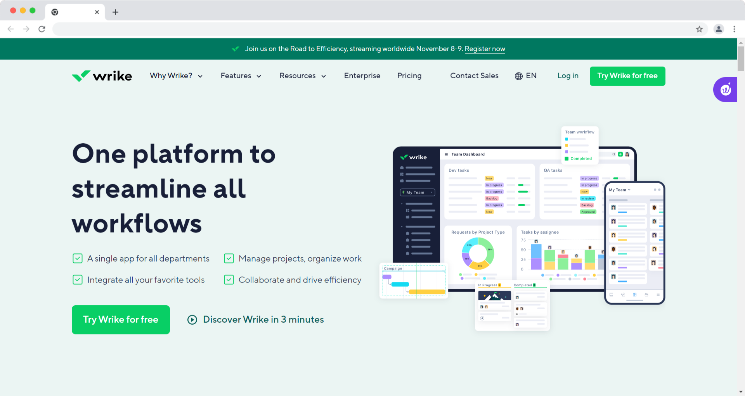This screenshot has height=396, width=745.
Task: Click the Wrike logo in the header
Action: click(102, 76)
